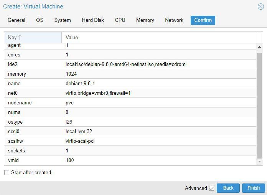Switch to the Memory tab
The width and height of the screenshot is (267, 195).
pyautogui.click(x=145, y=20)
